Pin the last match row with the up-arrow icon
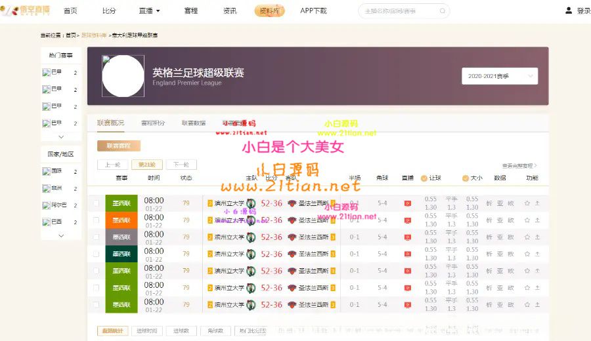Image resolution: width=591 pixels, height=341 pixels. 537,304
